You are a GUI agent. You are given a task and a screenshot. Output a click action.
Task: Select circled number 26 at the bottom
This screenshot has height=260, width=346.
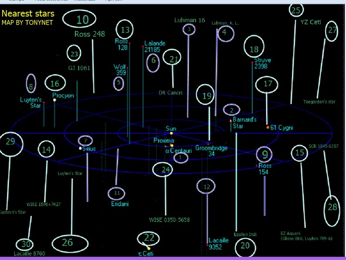pos(70,244)
